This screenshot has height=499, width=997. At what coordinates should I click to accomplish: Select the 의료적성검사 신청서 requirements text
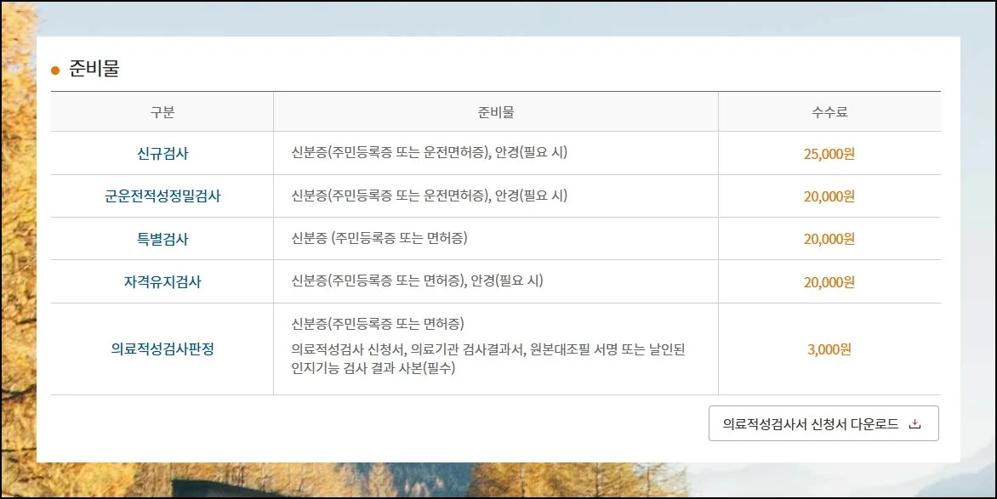(487, 359)
